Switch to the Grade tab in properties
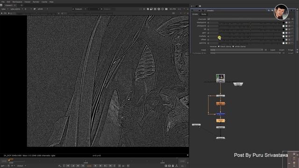The height and width of the screenshot is (168, 299). click(x=195, y=14)
